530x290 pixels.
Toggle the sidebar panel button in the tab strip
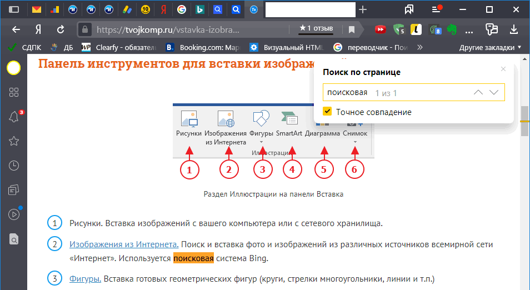14,9
